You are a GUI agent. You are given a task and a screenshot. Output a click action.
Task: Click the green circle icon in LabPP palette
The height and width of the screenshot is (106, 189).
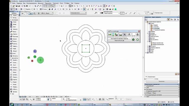point(138,39)
